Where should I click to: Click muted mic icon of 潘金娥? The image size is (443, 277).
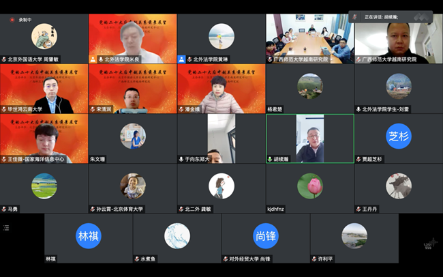pyautogui.click(x=181, y=109)
